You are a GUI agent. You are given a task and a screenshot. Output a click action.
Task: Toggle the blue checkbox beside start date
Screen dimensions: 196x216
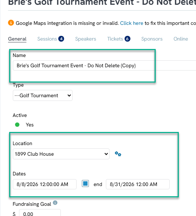(x=85, y=183)
